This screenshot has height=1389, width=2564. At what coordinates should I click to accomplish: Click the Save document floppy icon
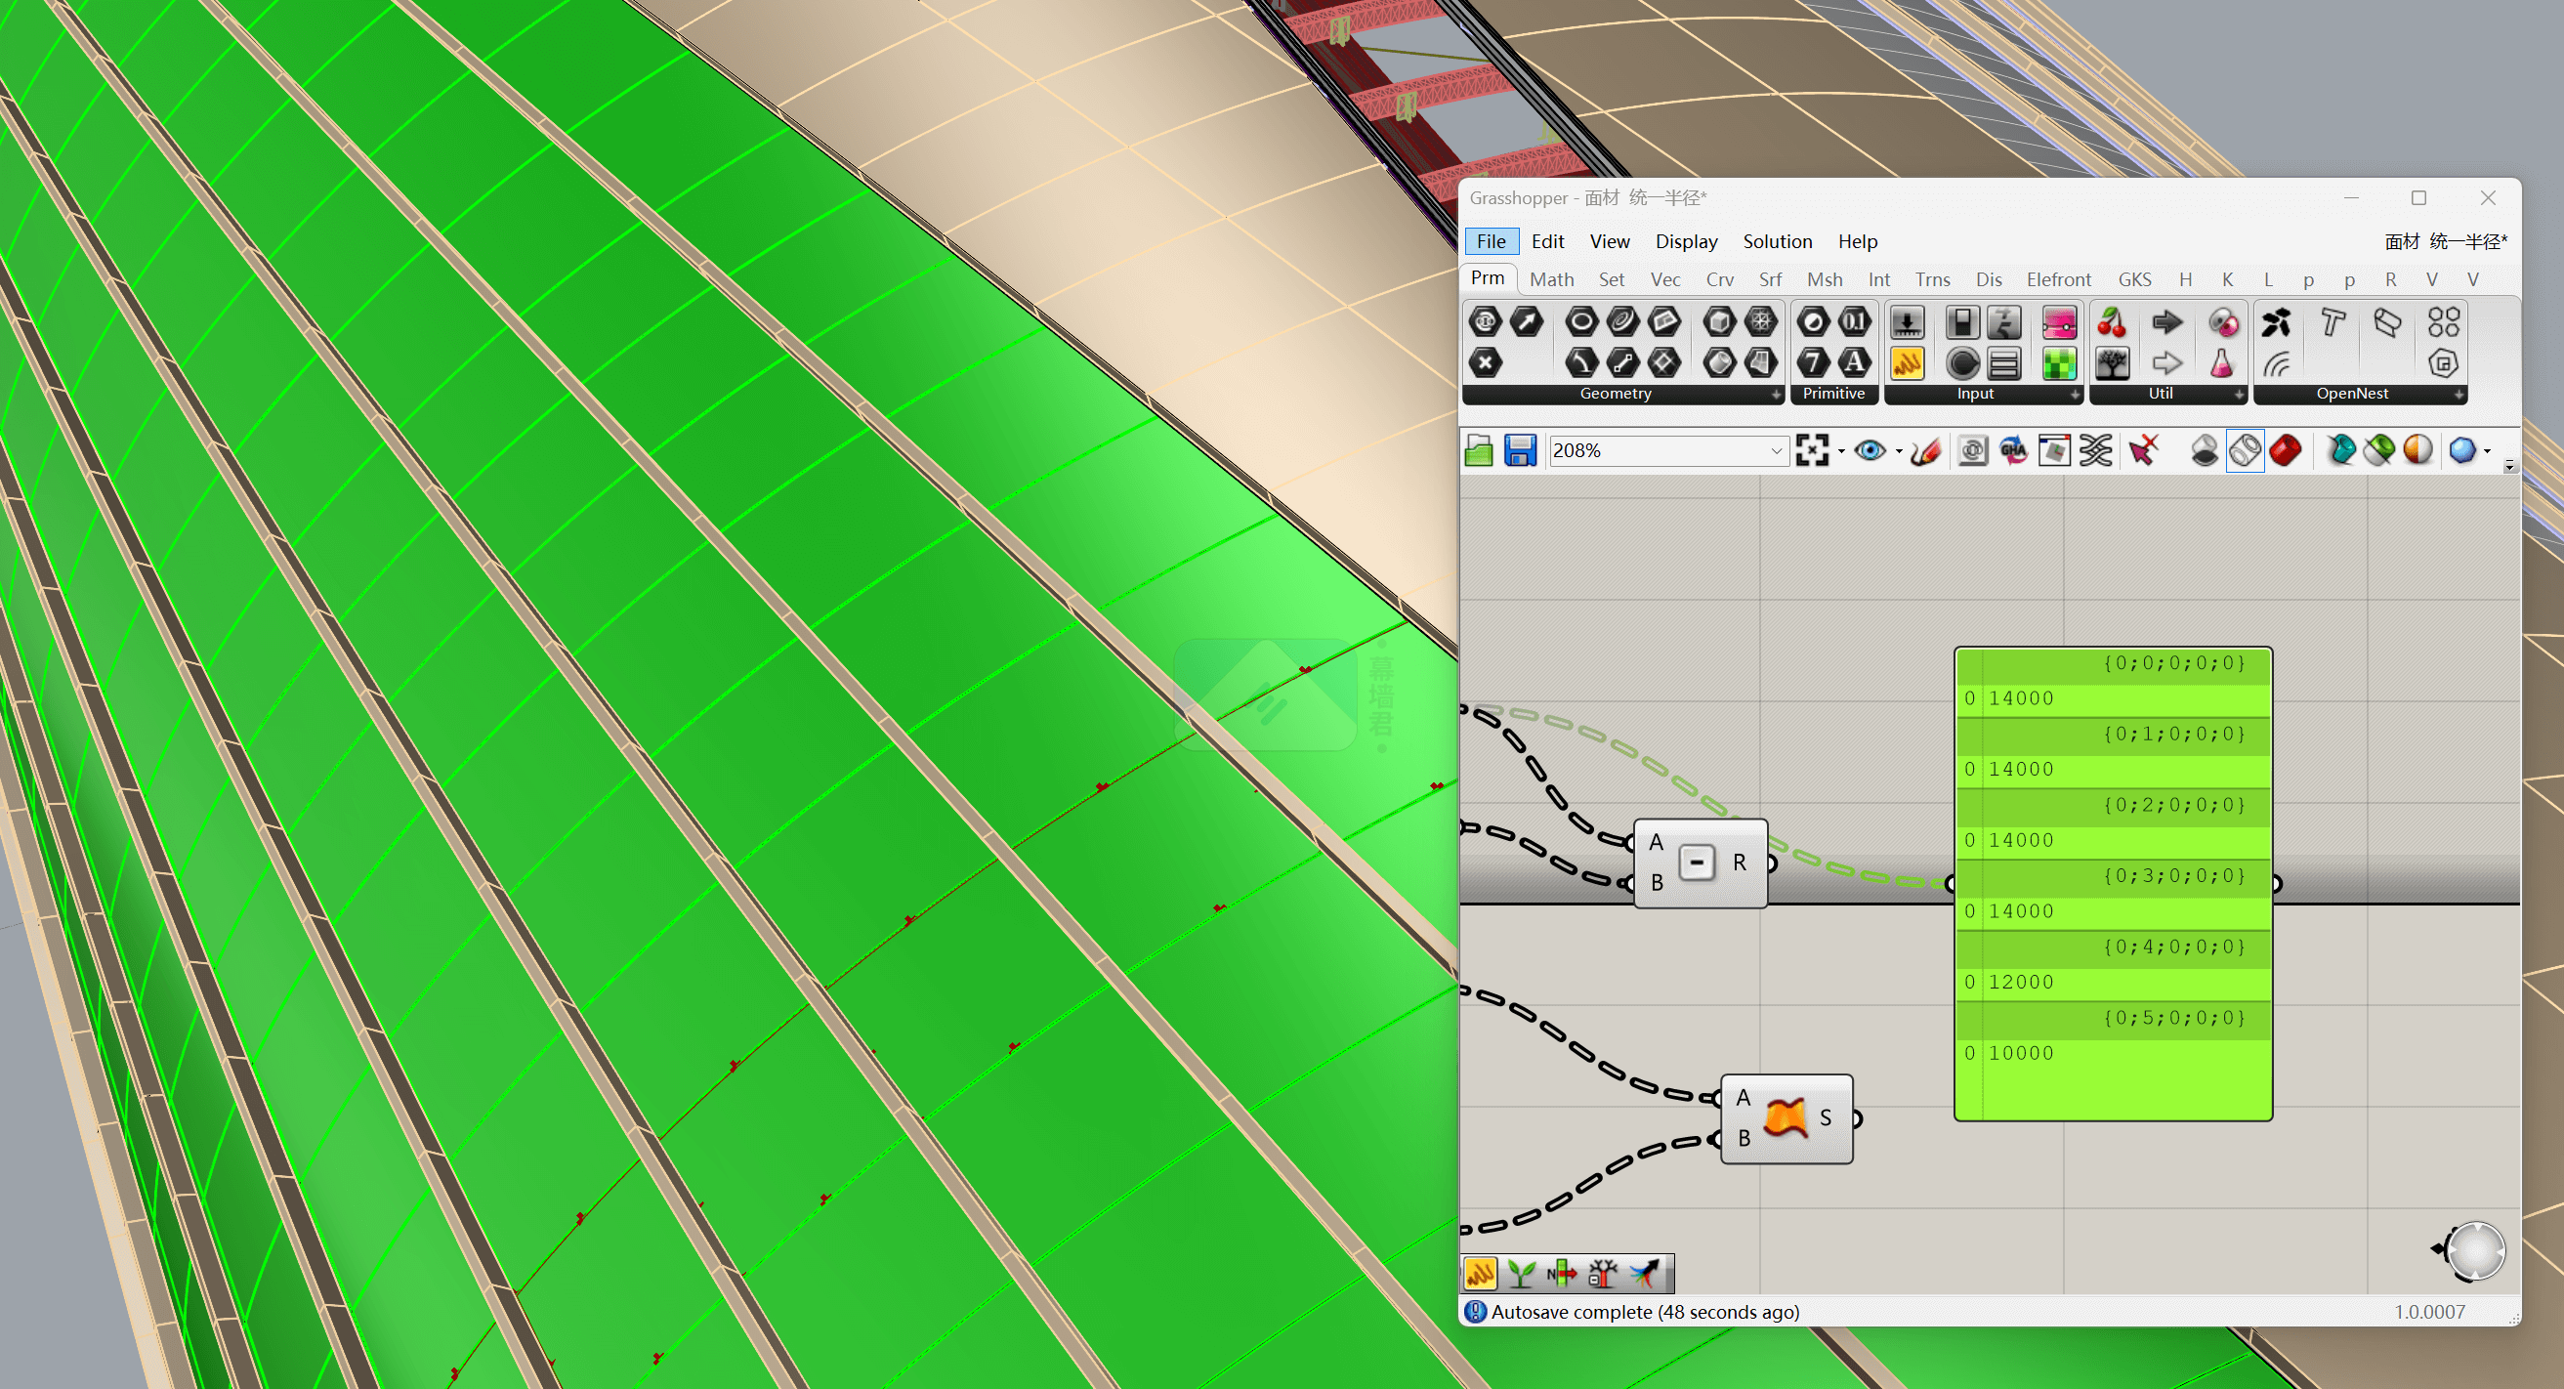pyautogui.click(x=1519, y=451)
